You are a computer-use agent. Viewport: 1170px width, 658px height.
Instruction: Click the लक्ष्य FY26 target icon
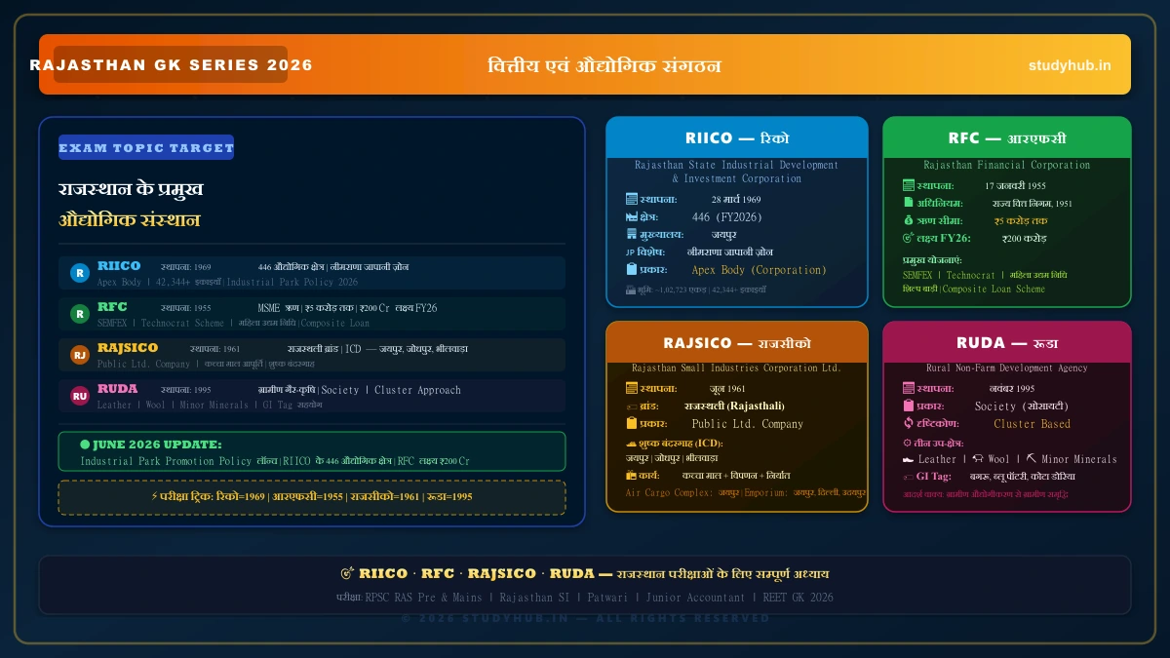pos(909,238)
